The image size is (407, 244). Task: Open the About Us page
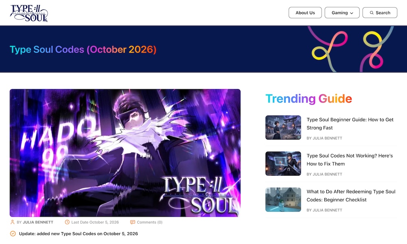point(305,13)
